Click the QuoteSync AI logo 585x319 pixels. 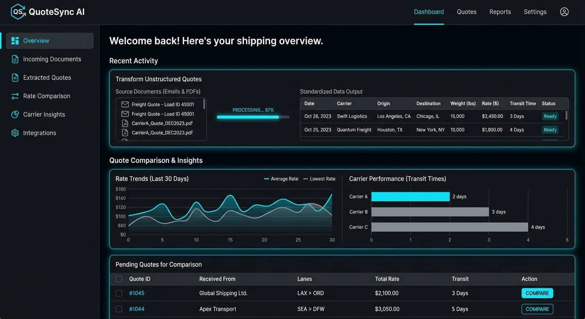click(x=47, y=12)
